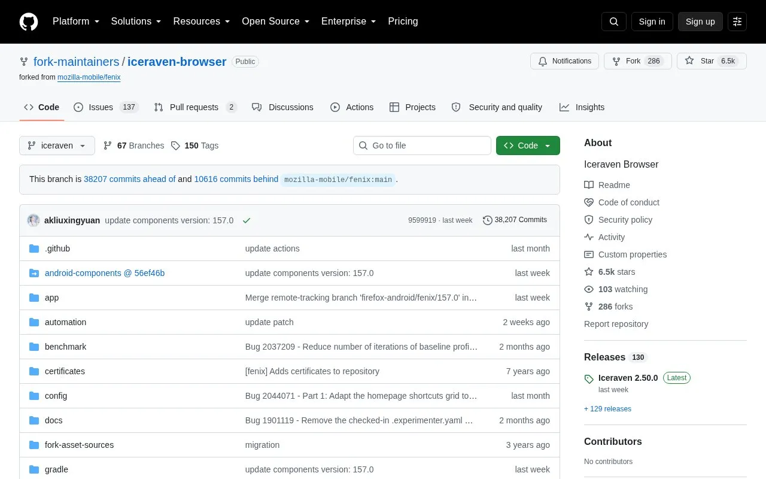Expand the Solutions menu
Viewport: 766px width, 479px height.
(x=136, y=22)
